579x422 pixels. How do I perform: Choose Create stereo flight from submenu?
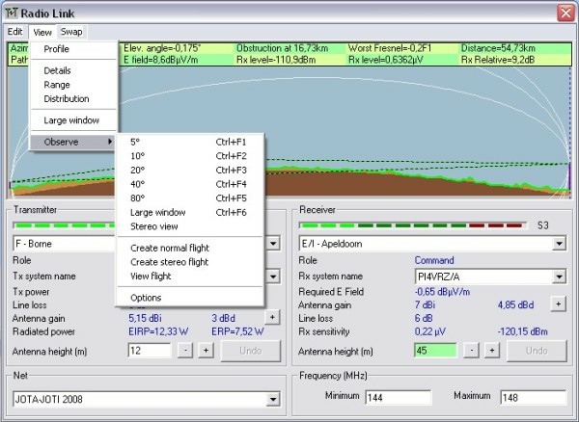(169, 262)
